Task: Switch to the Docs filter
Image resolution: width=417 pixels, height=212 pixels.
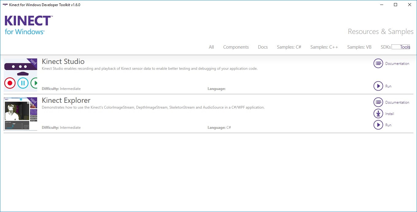Action: pos(263,47)
